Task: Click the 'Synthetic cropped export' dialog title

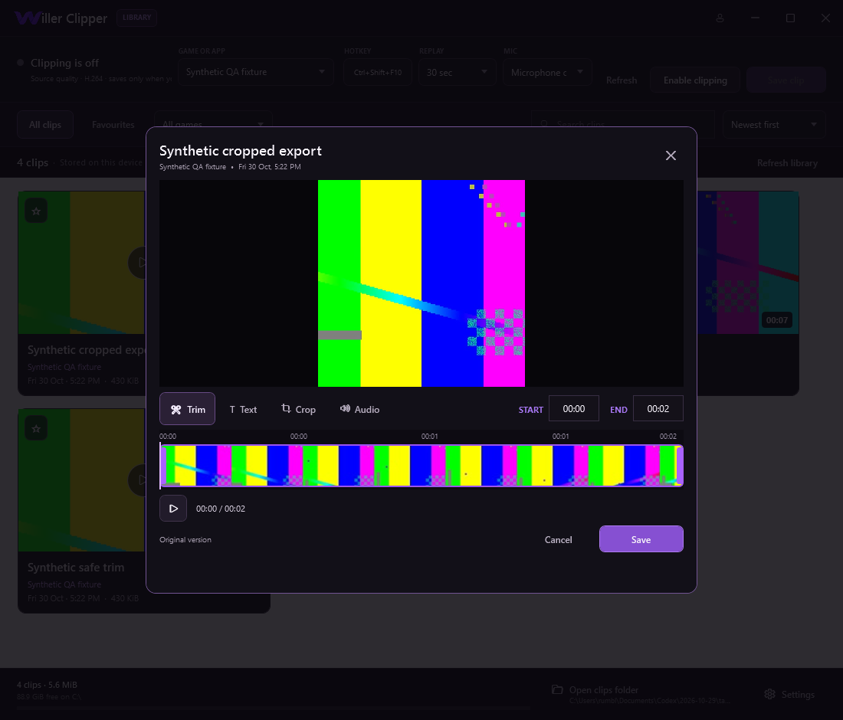Action: (241, 150)
